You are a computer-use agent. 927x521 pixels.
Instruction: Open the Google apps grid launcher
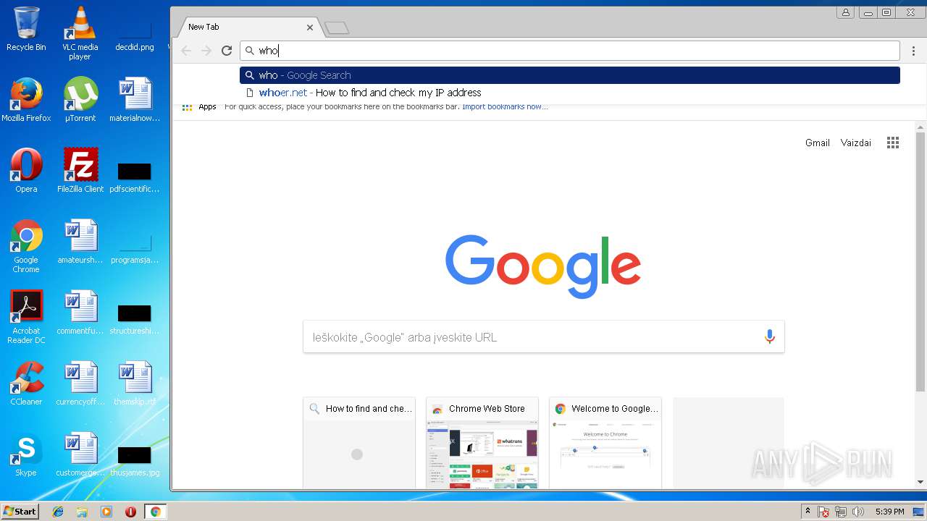pos(893,143)
